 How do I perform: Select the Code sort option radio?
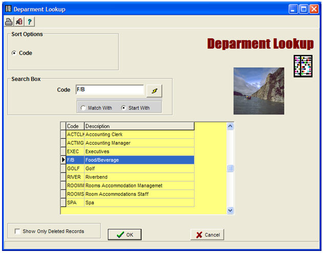14,53
